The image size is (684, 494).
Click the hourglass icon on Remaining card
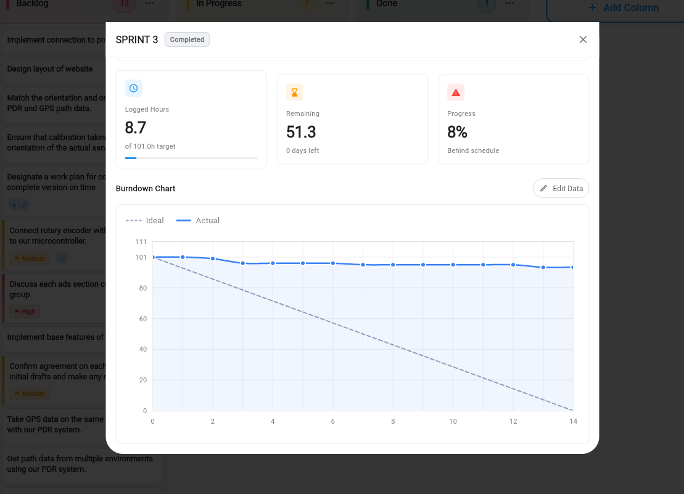click(294, 92)
